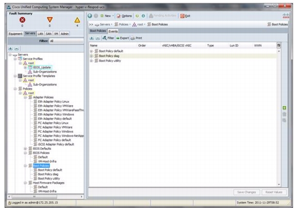Click the minor faults yellow warning icon
This screenshot has width=297, height=208.
pos(77,20)
